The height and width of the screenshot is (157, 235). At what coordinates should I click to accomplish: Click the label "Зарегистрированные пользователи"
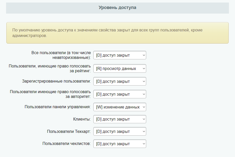(56, 81)
